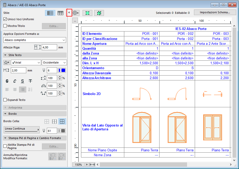Collapse the left format panel arrow
The width and height of the screenshot is (239, 169).
(69, 13)
